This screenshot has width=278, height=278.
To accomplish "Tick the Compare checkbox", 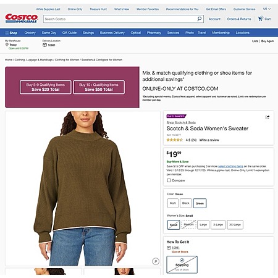I will coord(169,180).
